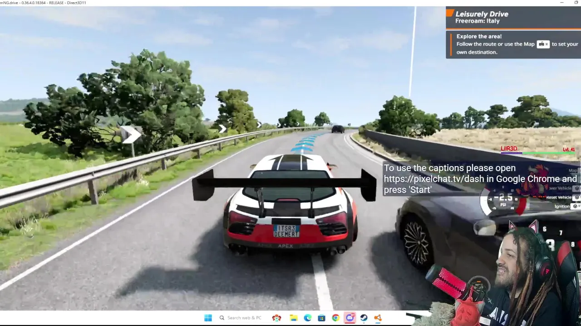
Task: Click the Leisurely Drive mission title
Action: coord(482,14)
